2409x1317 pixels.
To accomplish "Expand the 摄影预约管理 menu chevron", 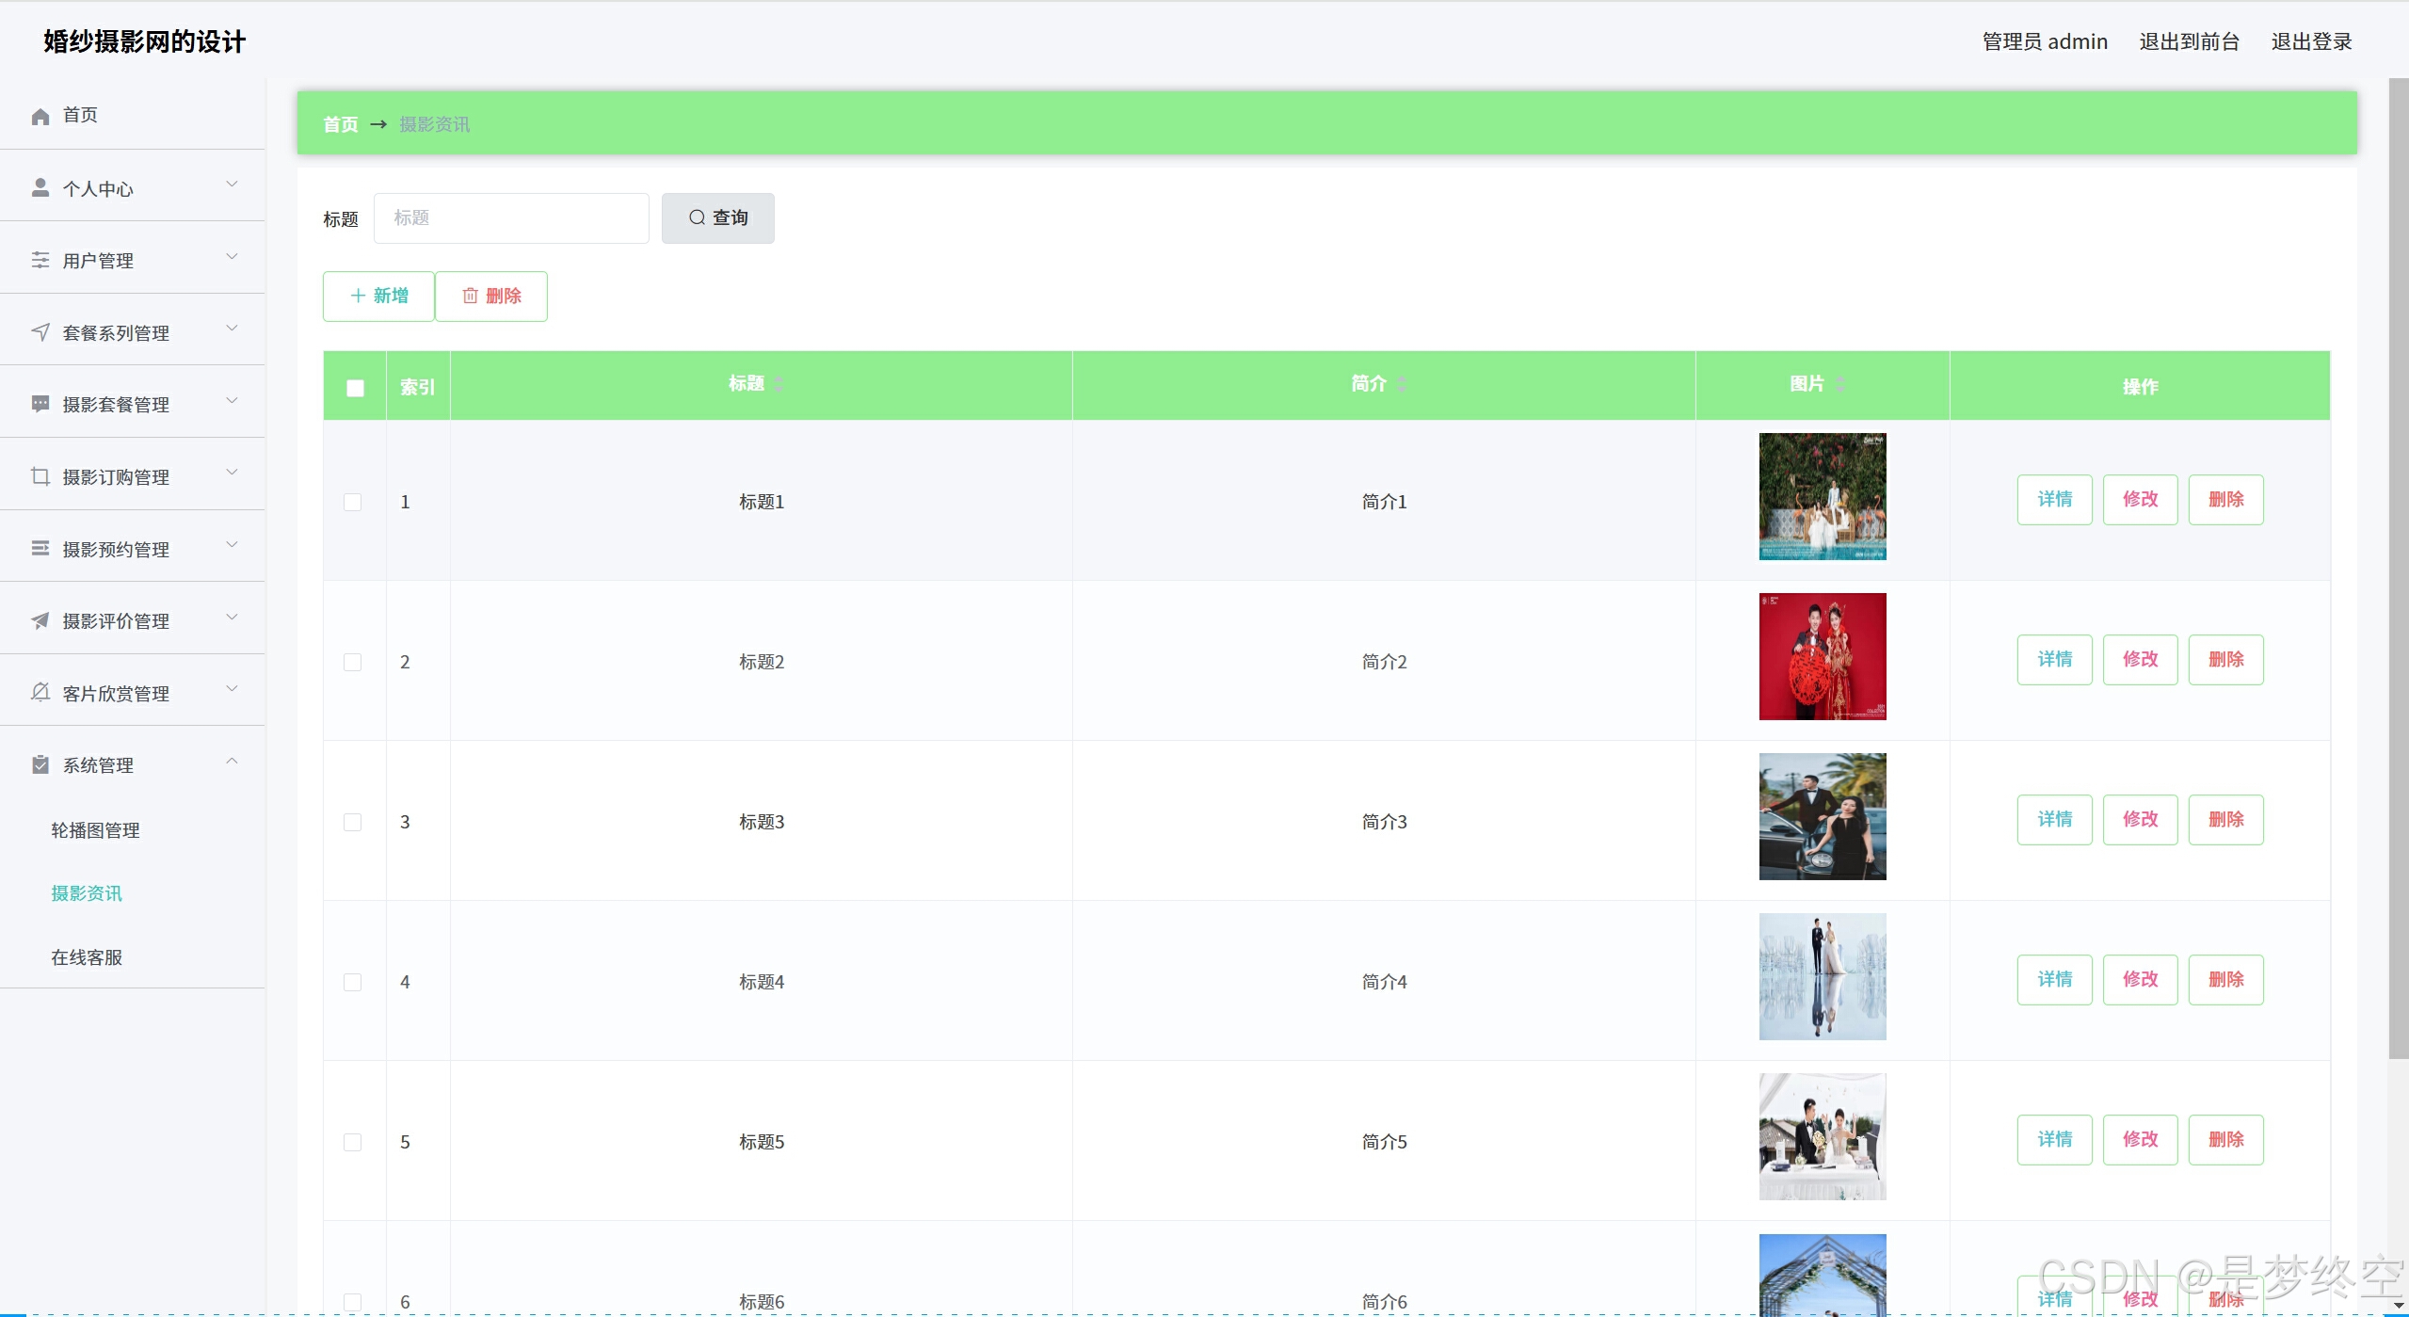I will point(232,545).
